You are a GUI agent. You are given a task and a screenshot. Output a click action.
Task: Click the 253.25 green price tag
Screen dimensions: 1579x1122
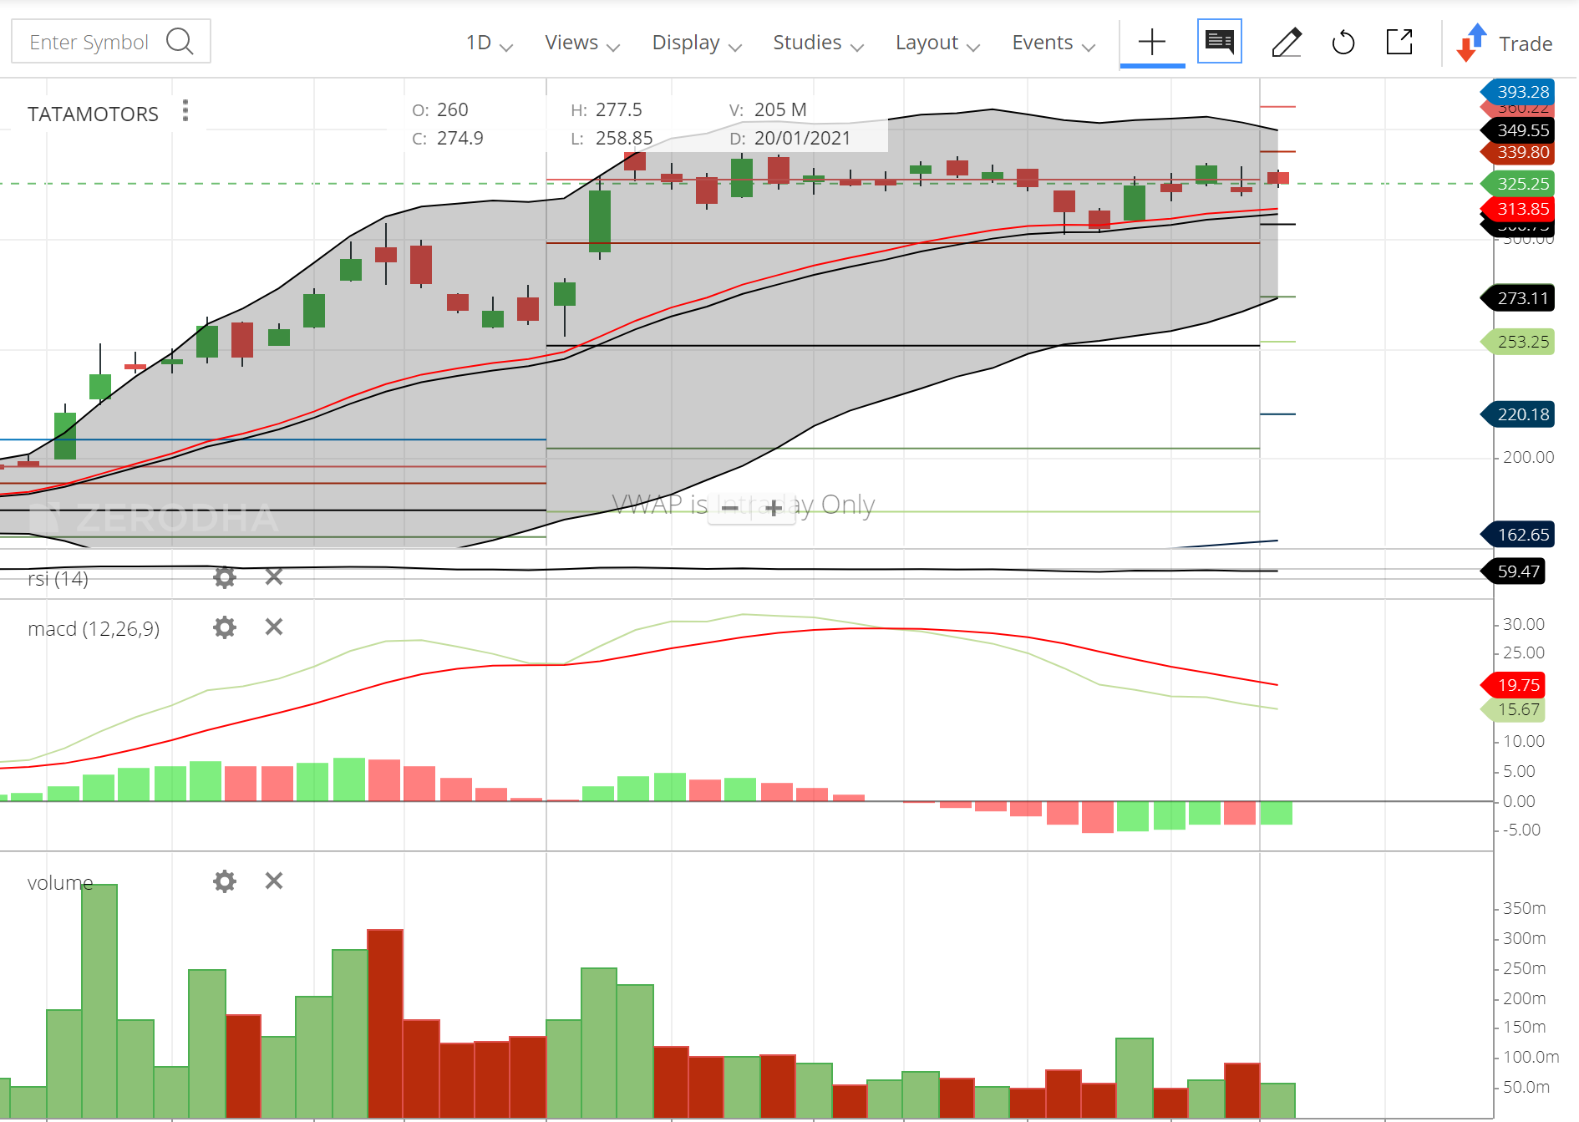tap(1517, 342)
